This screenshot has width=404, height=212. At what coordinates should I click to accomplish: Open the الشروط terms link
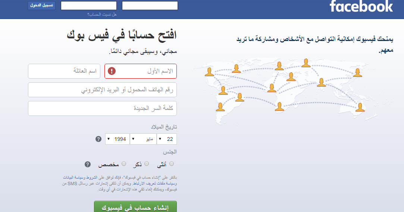(91, 177)
